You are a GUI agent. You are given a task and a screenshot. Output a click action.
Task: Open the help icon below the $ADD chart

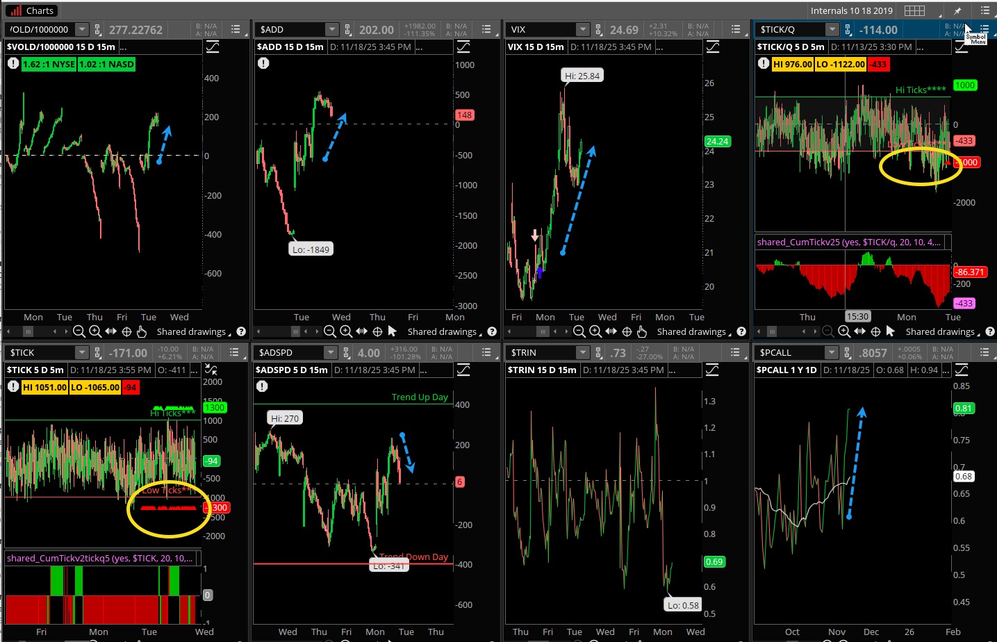point(492,331)
